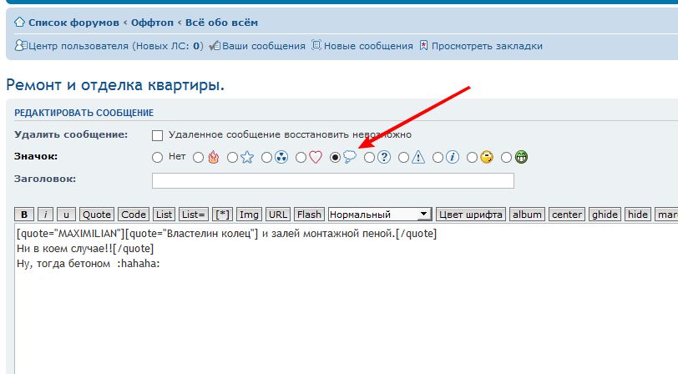The height and width of the screenshot is (374, 678).
Task: Click the page icon beside Новые сообщения
Action: pos(316,45)
